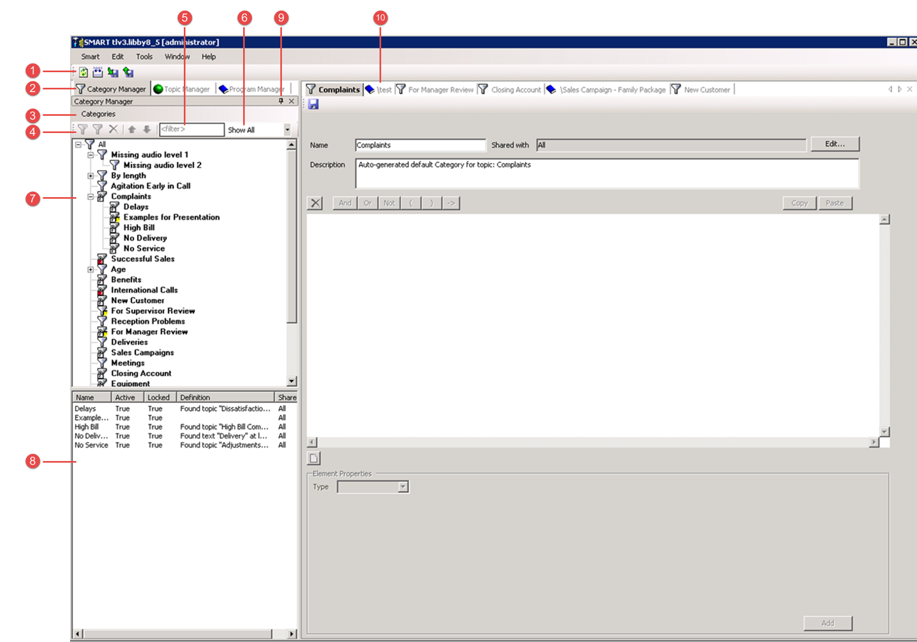Click the blue save disk icon
The width and height of the screenshot is (917, 642).
(x=313, y=104)
